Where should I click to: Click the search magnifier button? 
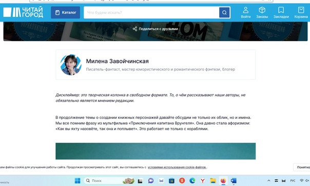pyautogui.click(x=224, y=12)
